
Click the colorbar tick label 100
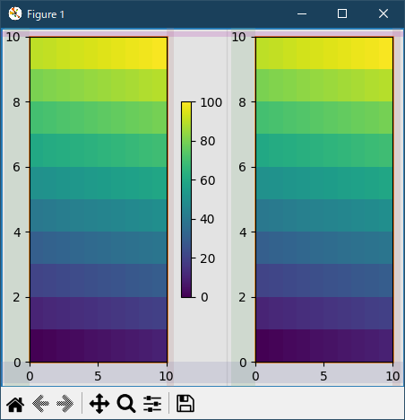211,102
